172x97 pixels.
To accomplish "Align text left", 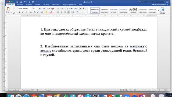I will [x=58, y=12].
